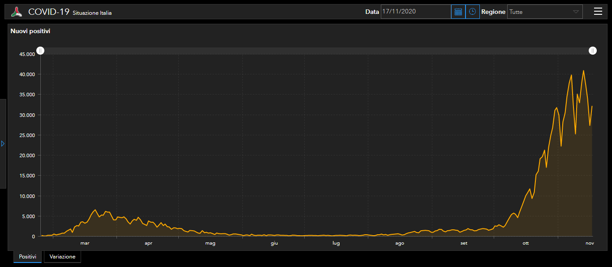Click the Regione dropdown arrow
612x267 pixels.
(x=576, y=12)
